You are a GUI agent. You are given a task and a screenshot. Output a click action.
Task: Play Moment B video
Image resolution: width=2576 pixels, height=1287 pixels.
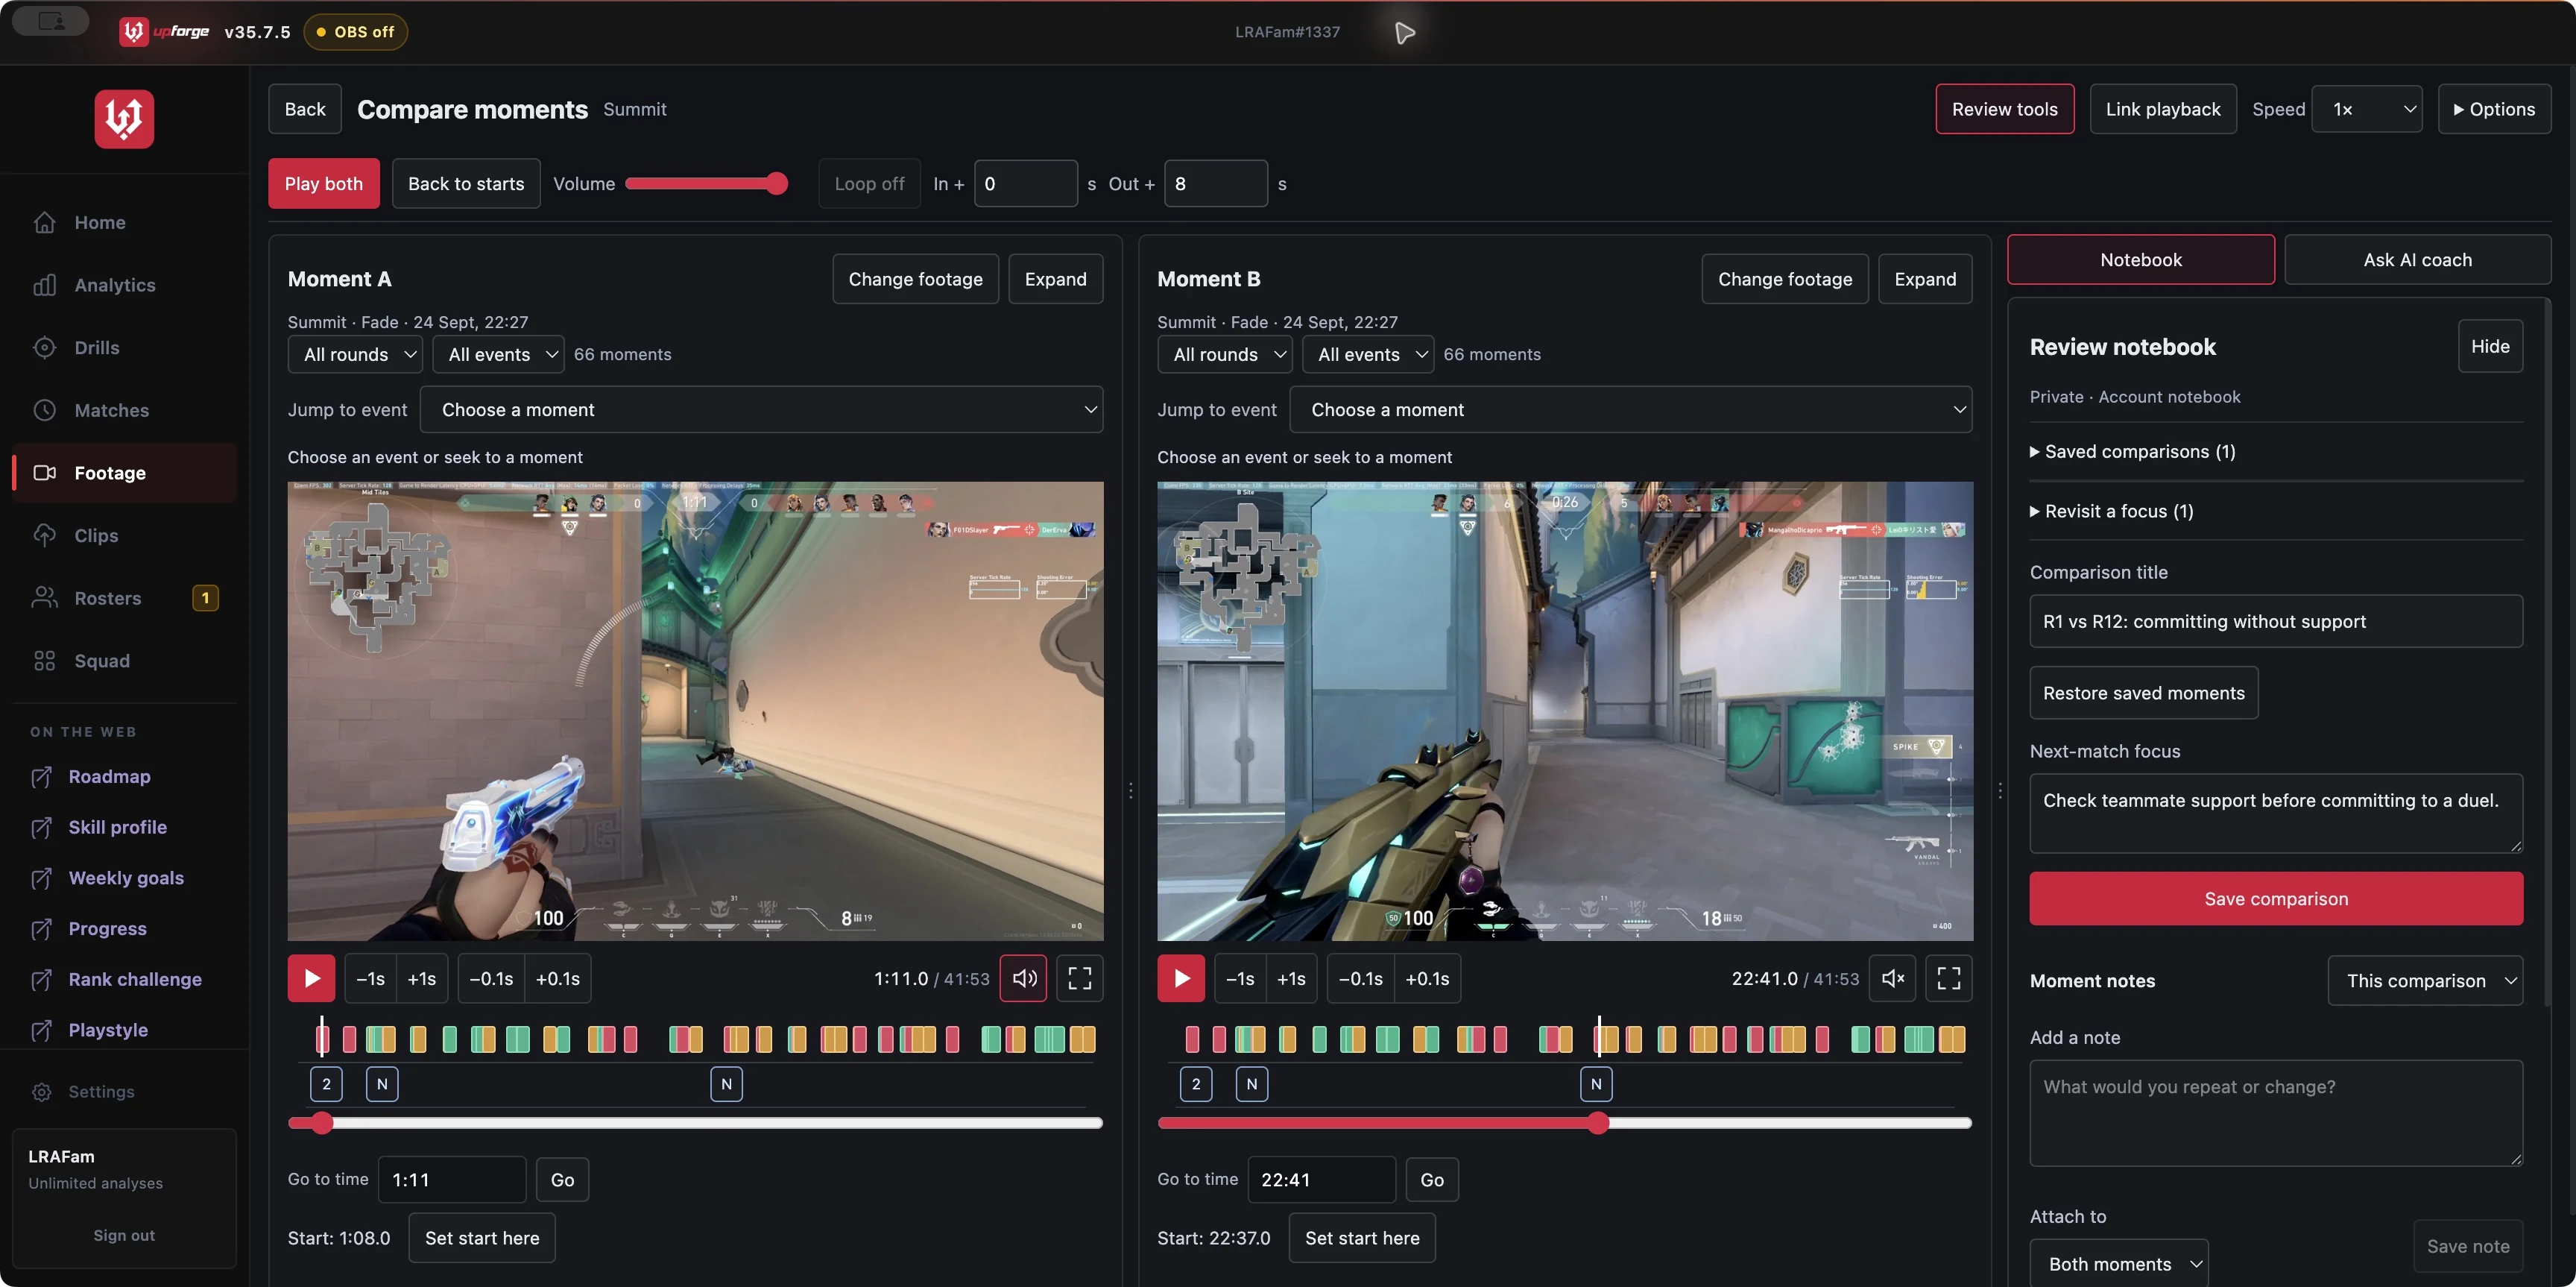click(1181, 978)
